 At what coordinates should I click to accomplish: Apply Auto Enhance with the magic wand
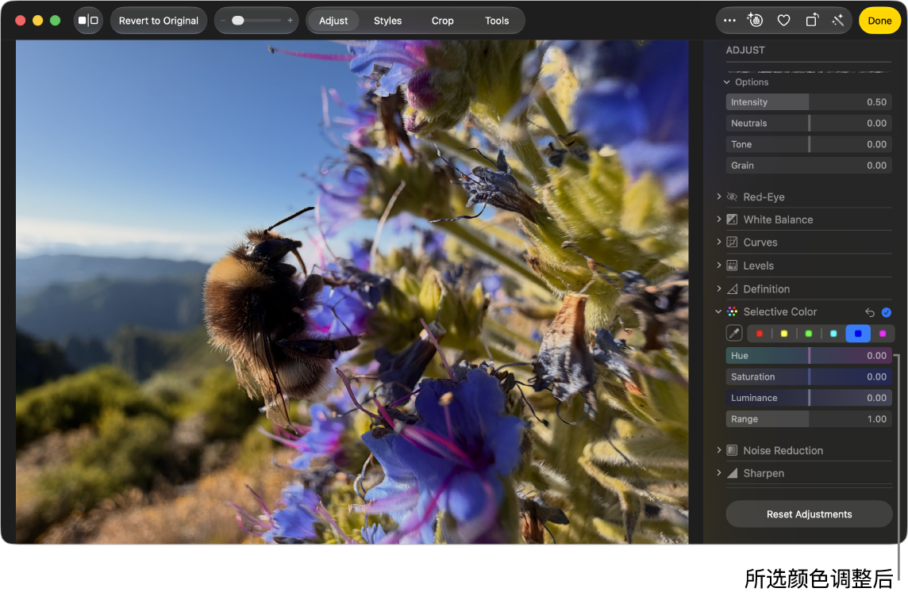838,21
